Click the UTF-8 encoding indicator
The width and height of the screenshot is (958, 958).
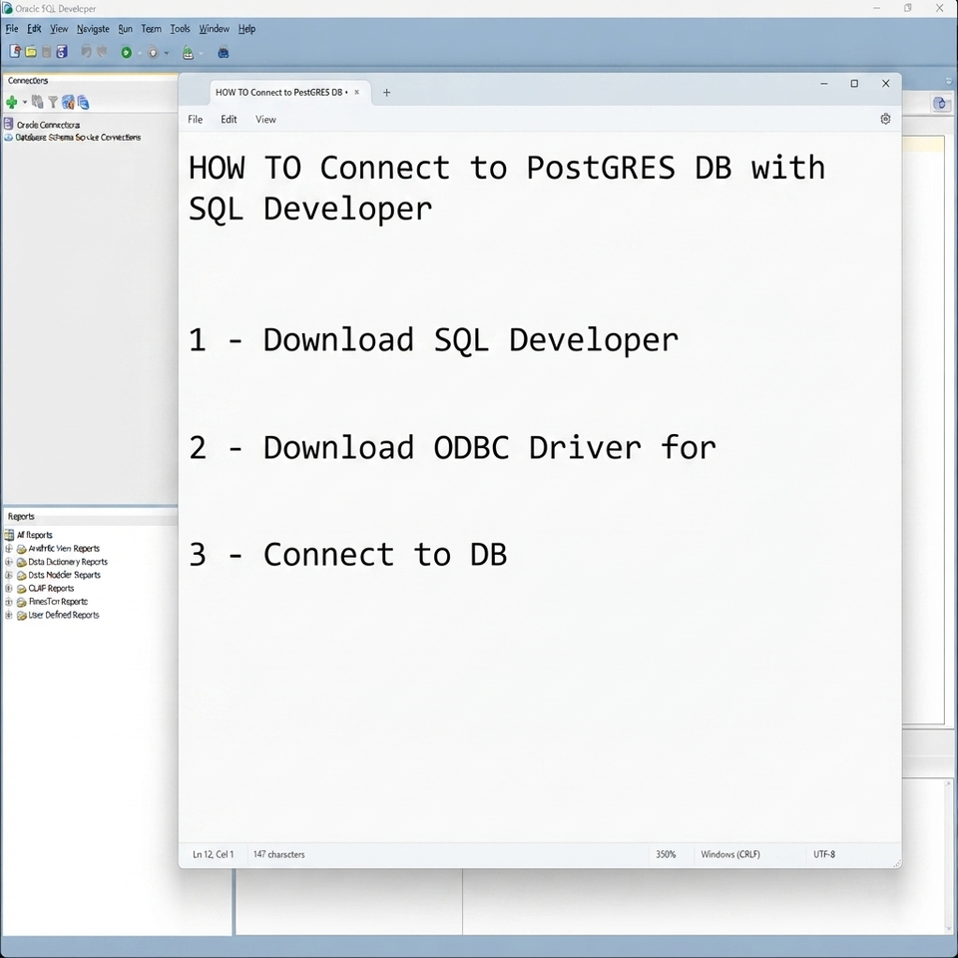tap(824, 854)
